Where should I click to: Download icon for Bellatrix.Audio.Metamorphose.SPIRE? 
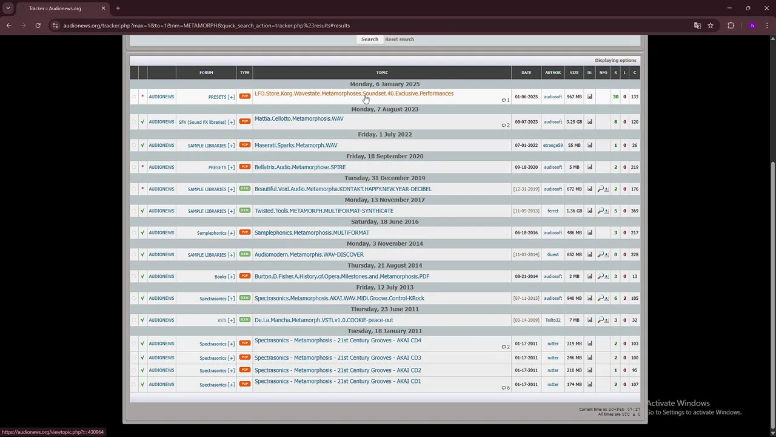pyautogui.click(x=589, y=167)
